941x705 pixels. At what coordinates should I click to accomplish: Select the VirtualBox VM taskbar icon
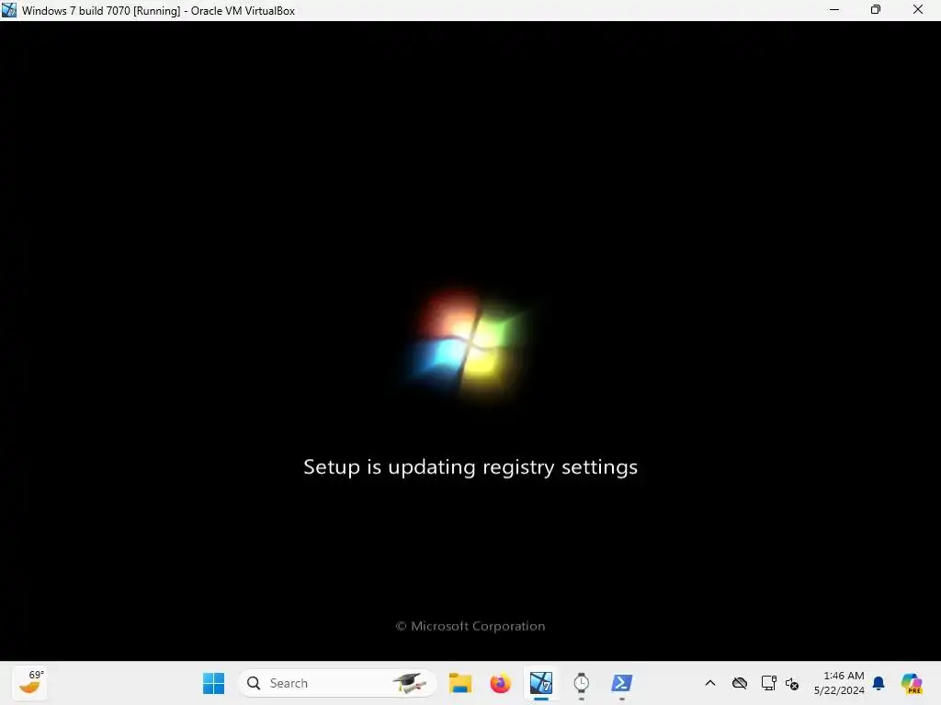point(540,683)
